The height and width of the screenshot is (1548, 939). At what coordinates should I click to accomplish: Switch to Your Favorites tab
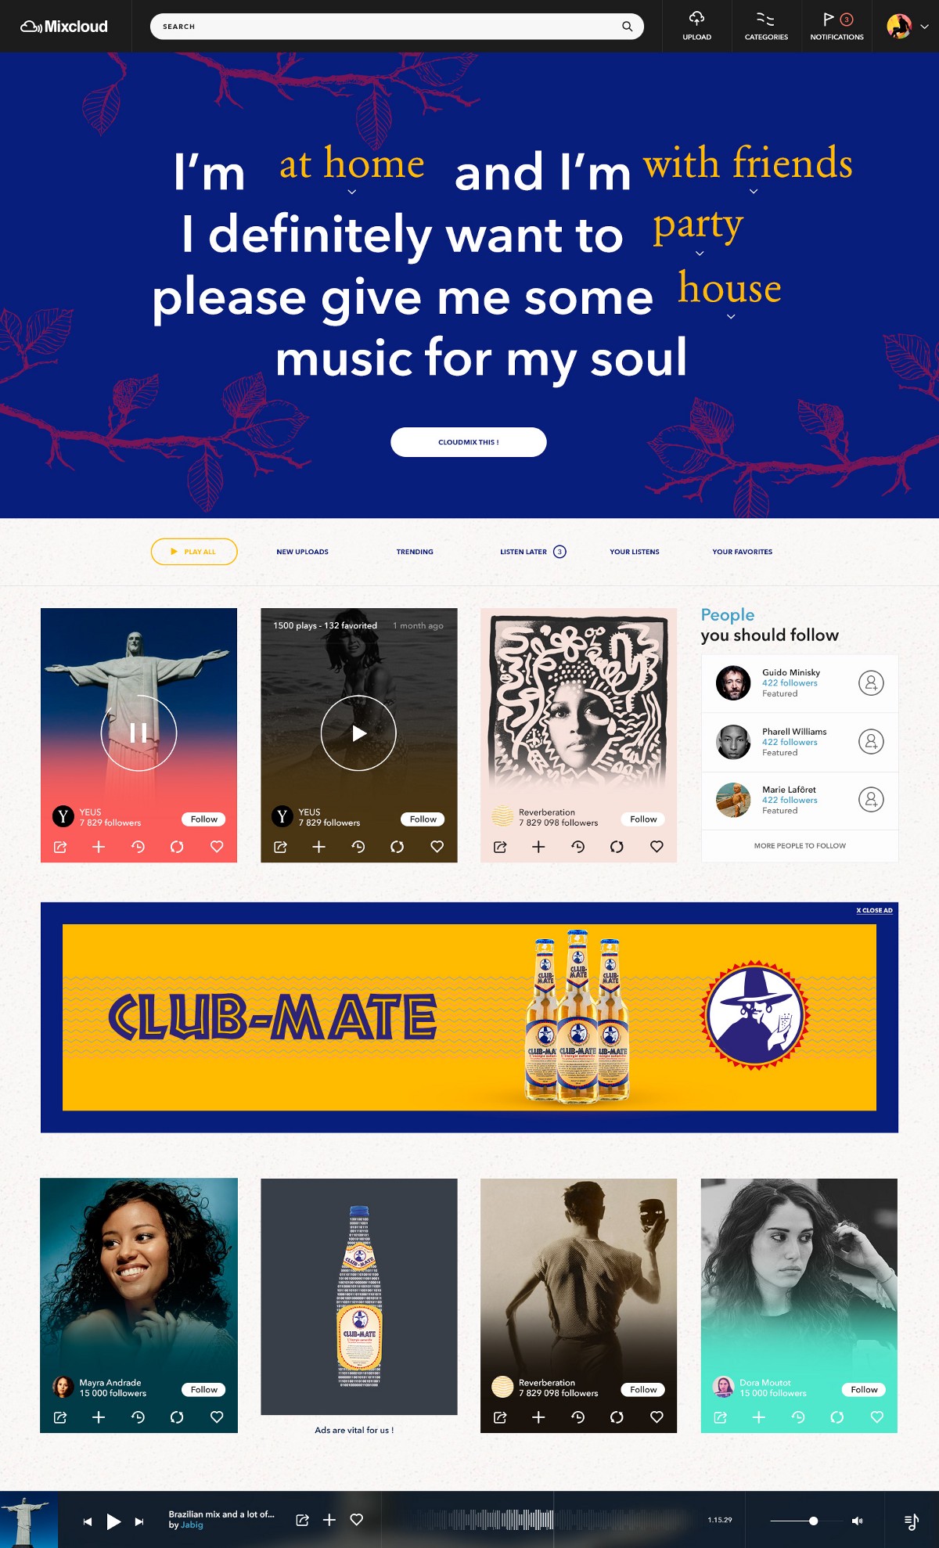pos(742,552)
